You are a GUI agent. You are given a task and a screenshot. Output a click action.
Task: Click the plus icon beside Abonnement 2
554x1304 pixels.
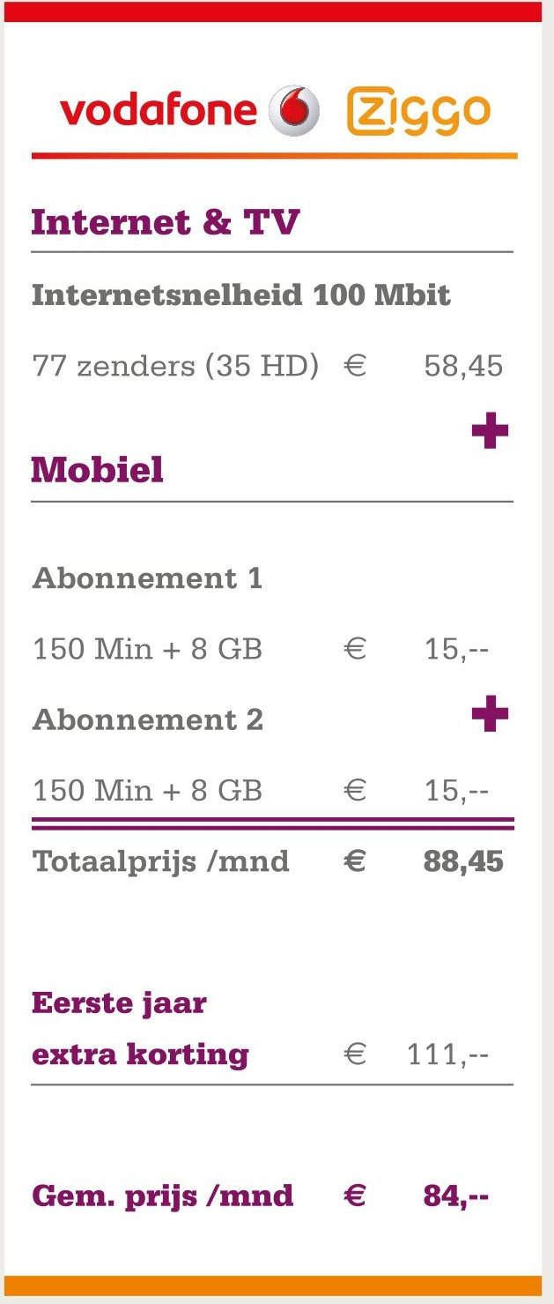[x=490, y=713]
